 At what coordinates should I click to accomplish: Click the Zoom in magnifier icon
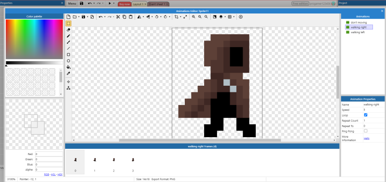click(194, 17)
